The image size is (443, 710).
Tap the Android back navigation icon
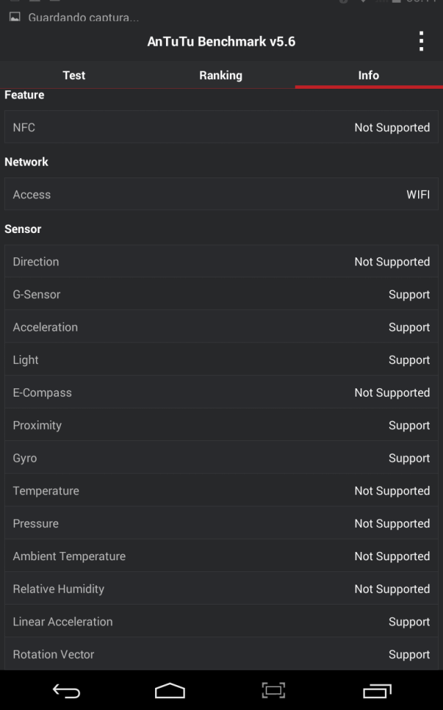tap(66, 691)
